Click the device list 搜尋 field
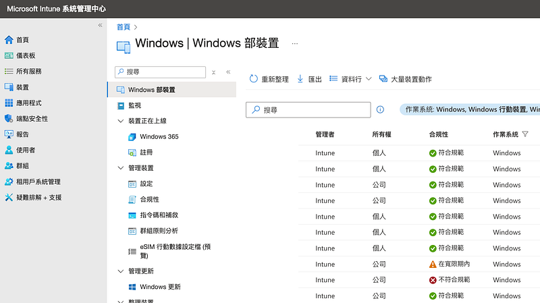This screenshot has height=303, width=540. [x=308, y=110]
